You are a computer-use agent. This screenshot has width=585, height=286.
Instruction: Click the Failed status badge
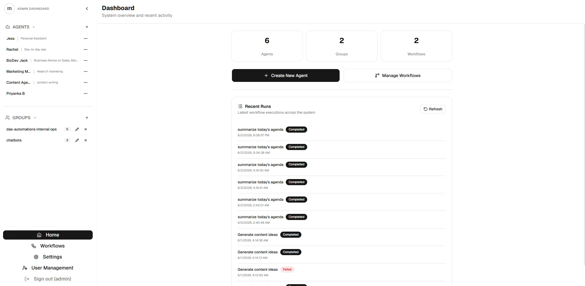click(287, 269)
